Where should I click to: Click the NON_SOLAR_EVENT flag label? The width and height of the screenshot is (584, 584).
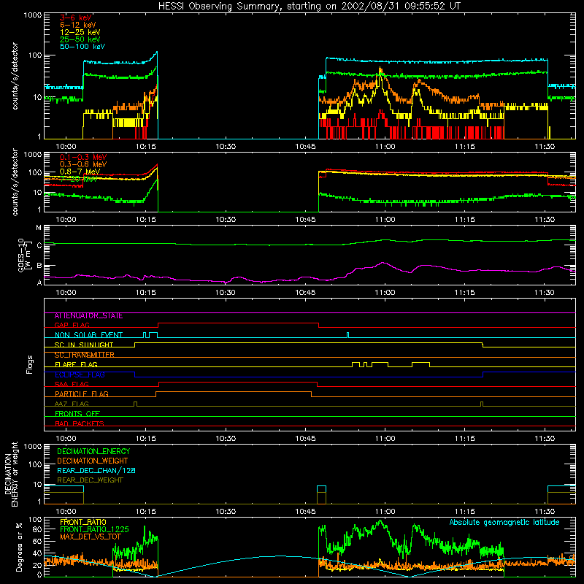(88, 335)
